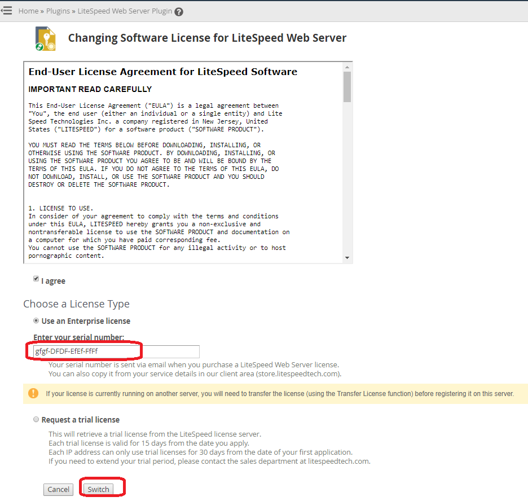Click the EULA scrollbar down arrow

[347, 258]
